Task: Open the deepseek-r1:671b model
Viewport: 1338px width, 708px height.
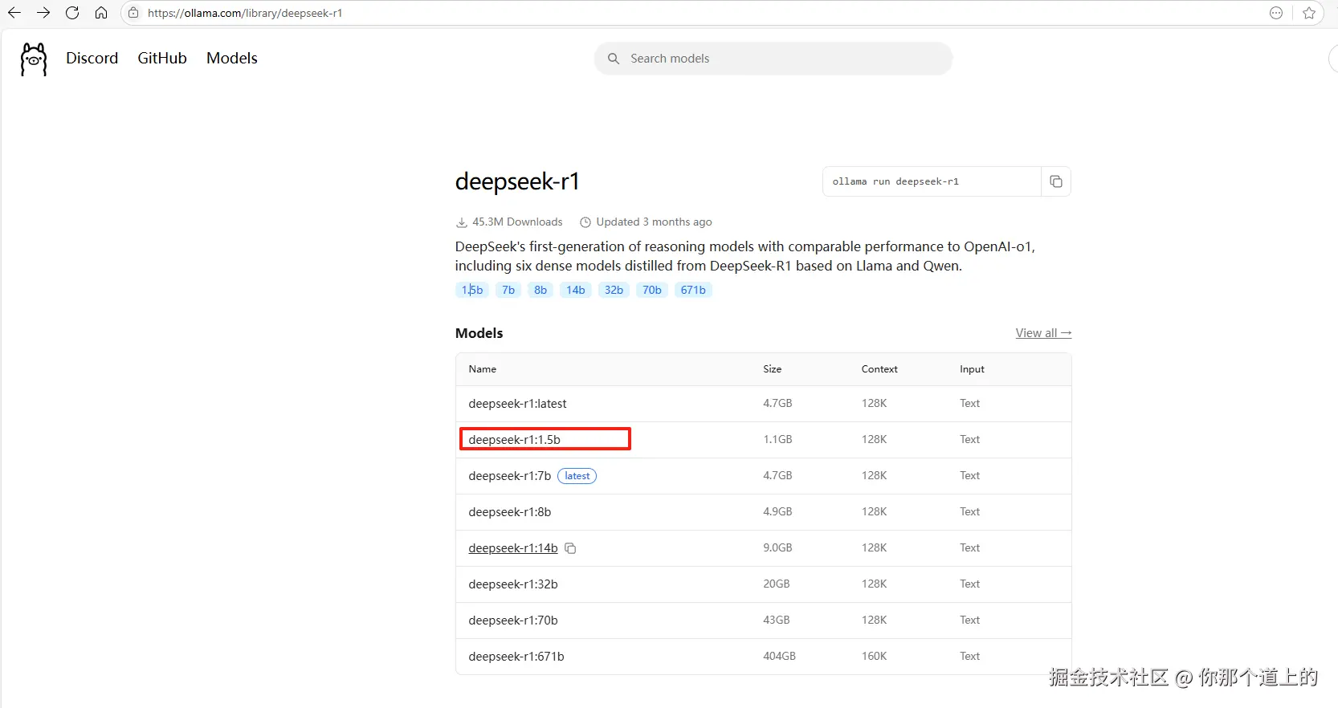Action: click(516, 657)
